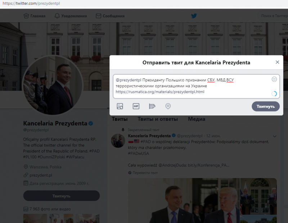Screen dimensions: 288x223
Task: Click the location pin beside Warszawa
Action: (26, 167)
